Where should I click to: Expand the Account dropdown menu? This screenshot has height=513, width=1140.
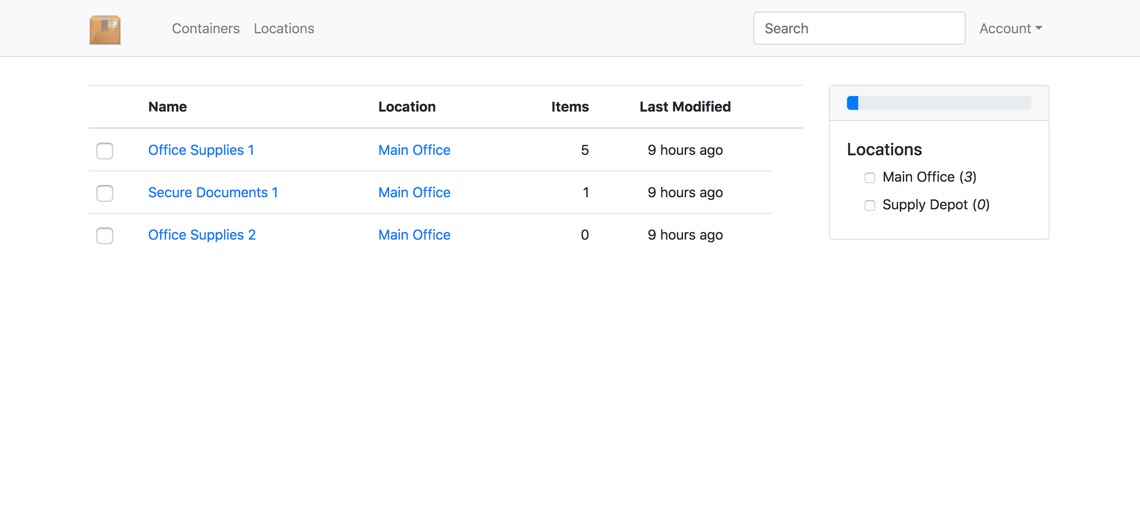tap(1010, 28)
